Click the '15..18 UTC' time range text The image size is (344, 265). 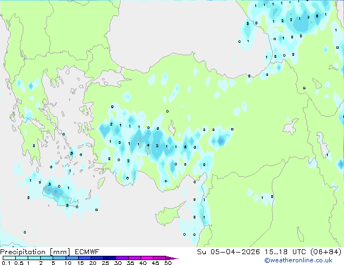click(x=285, y=252)
